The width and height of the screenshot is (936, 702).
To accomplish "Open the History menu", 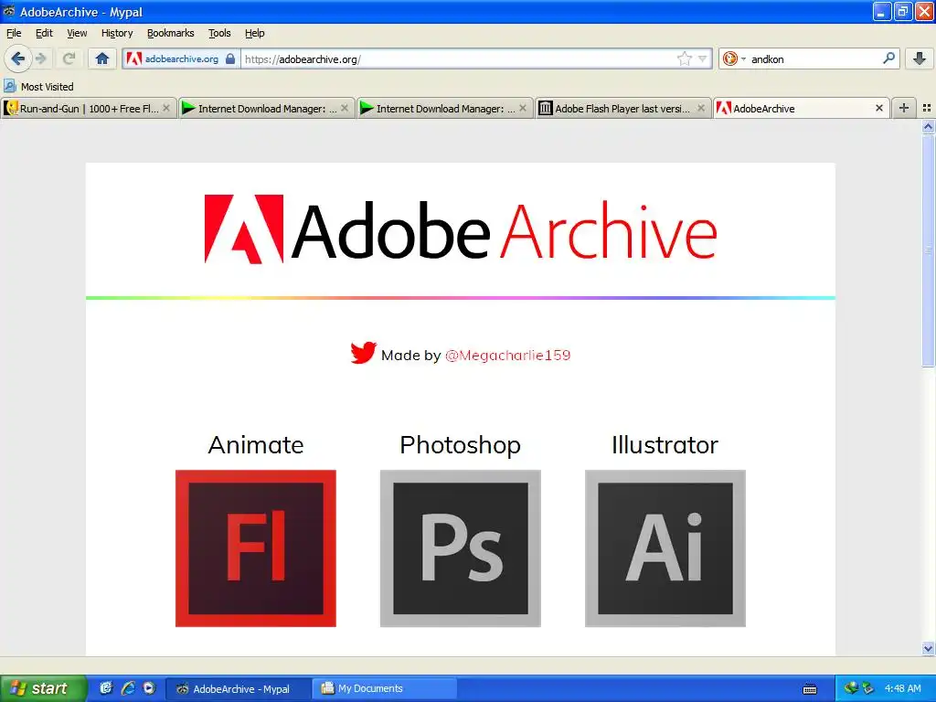I will pos(117,33).
